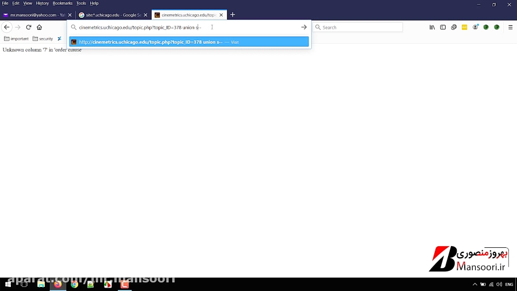
Task: Open a new browser tab
Action: [233, 15]
